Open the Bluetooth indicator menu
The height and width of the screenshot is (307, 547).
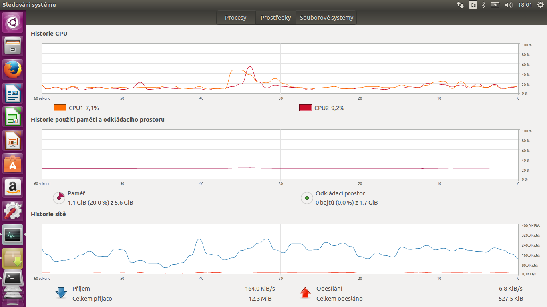(x=483, y=5)
